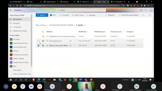Select the U1 - BarriosGaston.xlsx row circle

[38, 41]
